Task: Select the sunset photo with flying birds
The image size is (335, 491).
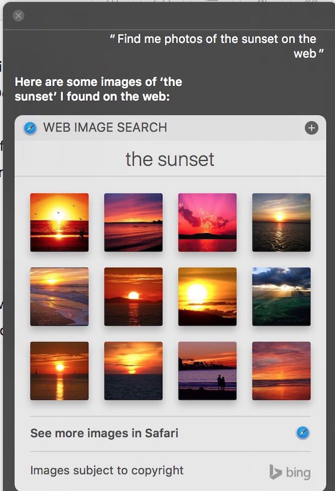Action: coord(59,222)
